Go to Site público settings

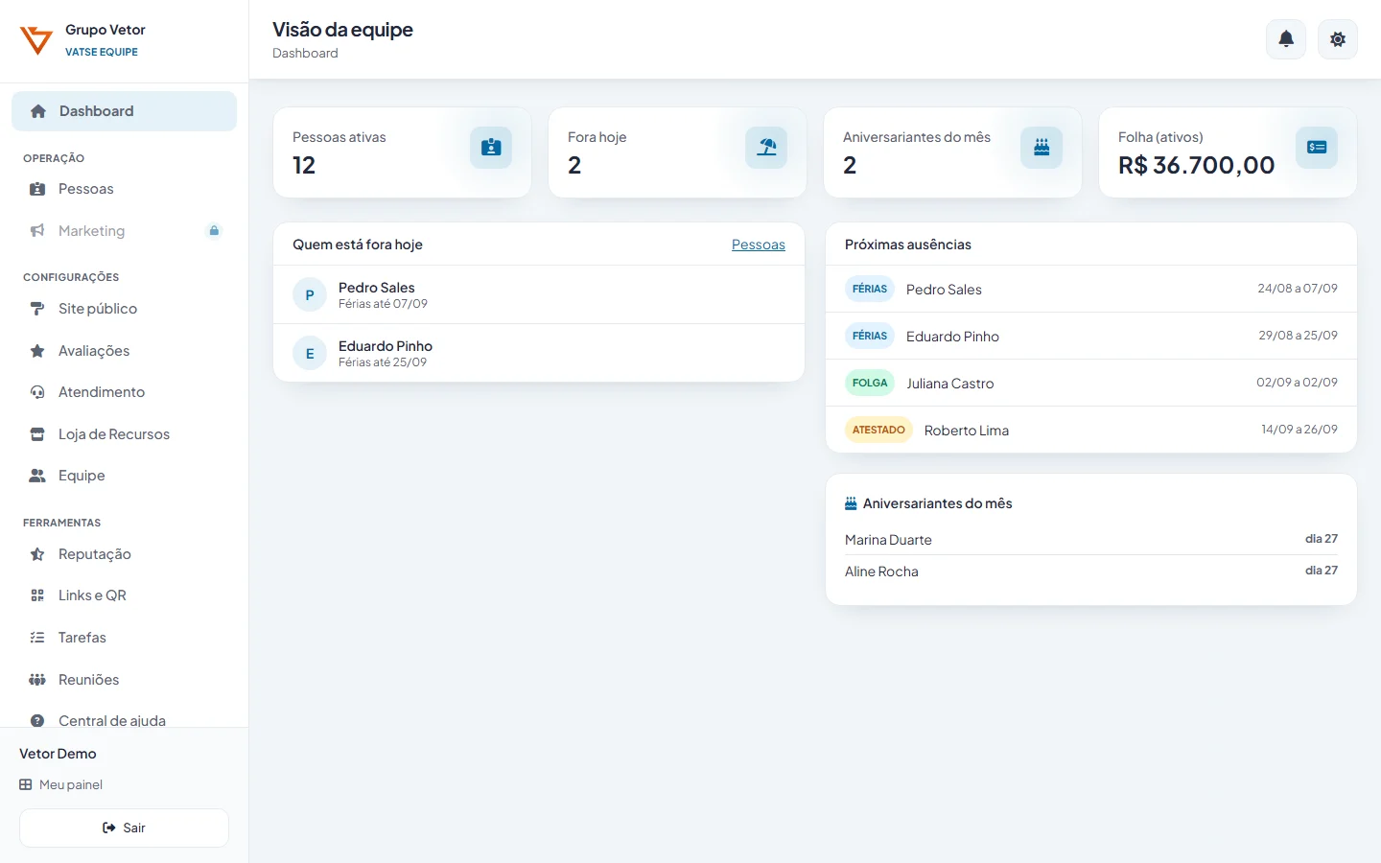124,309
